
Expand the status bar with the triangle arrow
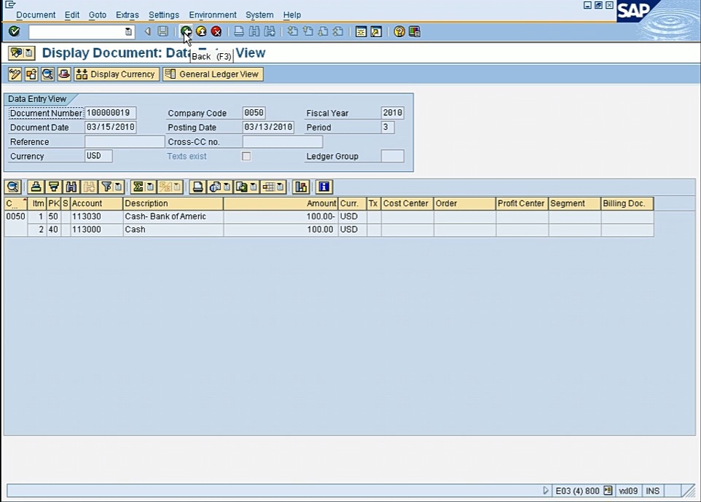point(545,490)
